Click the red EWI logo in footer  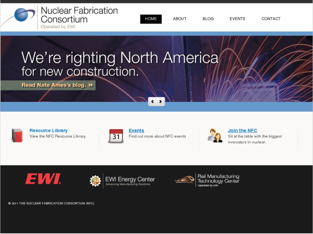click(43, 179)
